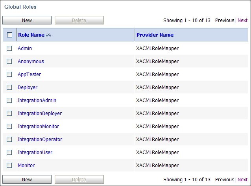251x186 pixels.
Task: Tick the IntegrationUser row checkbox
Action: tap(9, 153)
